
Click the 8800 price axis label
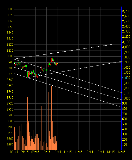click(x=10, y=56)
